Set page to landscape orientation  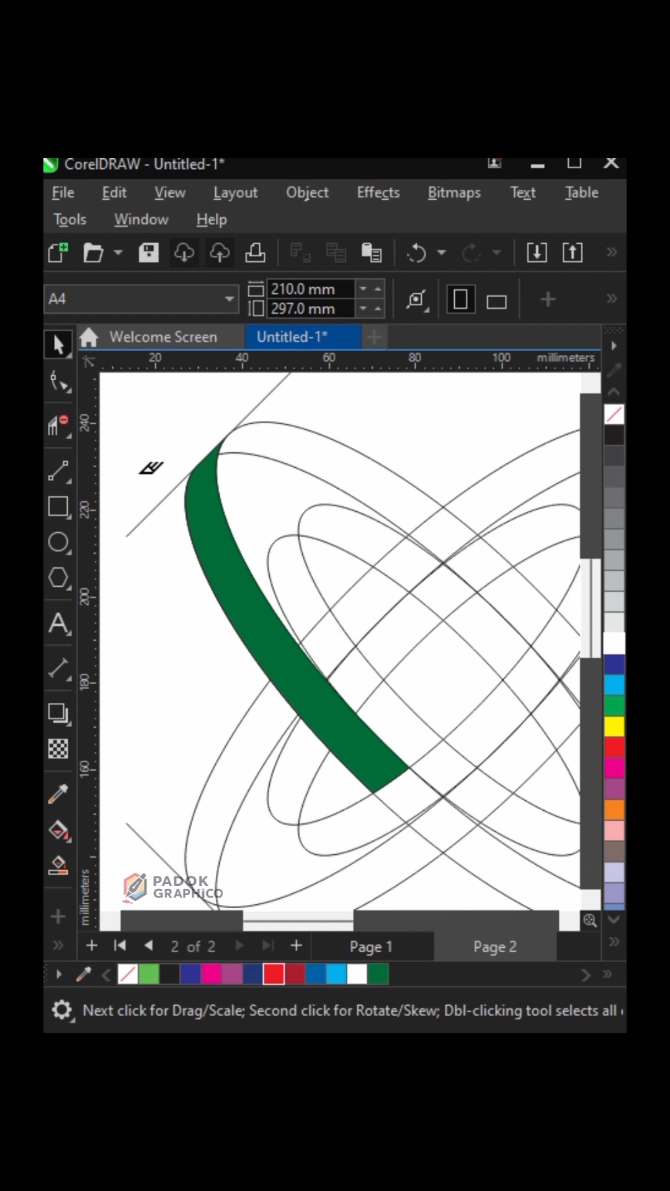point(496,301)
